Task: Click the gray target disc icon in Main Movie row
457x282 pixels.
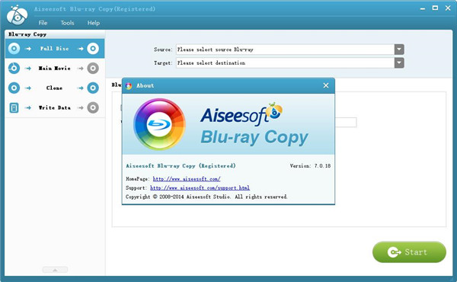Action: (93, 69)
